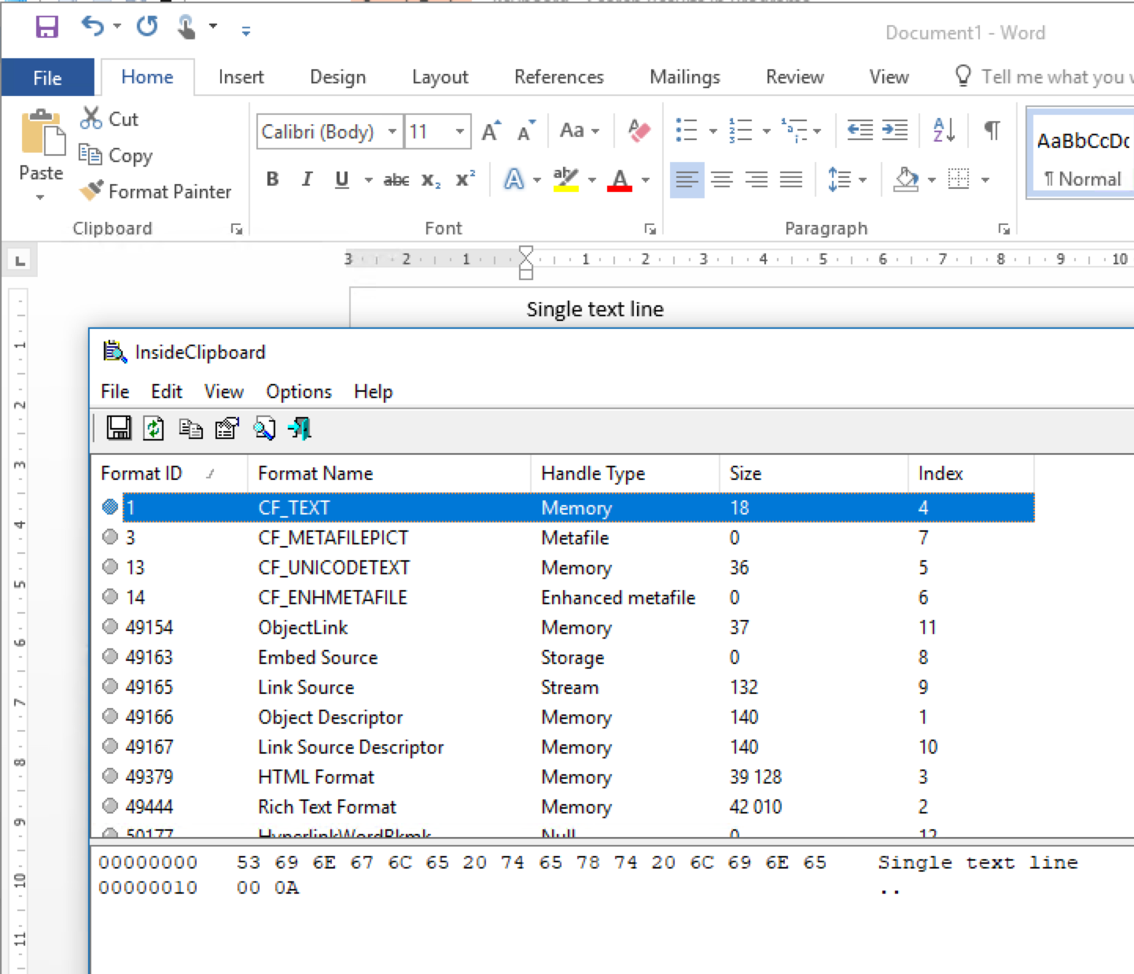Select the CF_UNICODETEXT row in the list
The image size is (1134, 974).
click(x=333, y=568)
